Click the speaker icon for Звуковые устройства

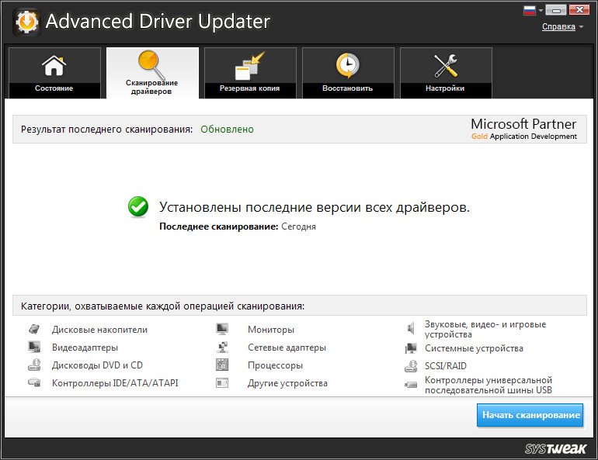(x=411, y=328)
